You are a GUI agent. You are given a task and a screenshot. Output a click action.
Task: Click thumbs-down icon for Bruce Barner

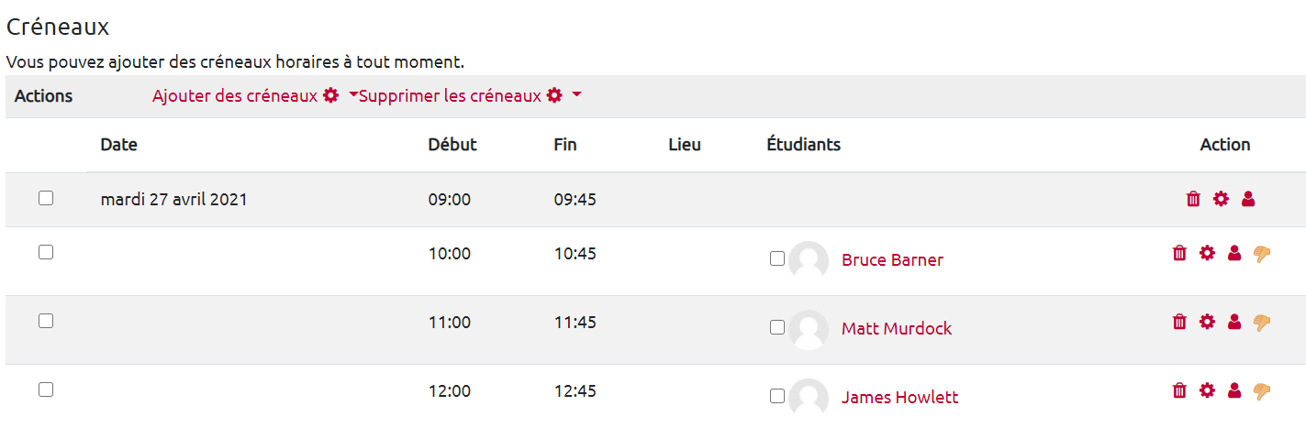[x=1262, y=254]
